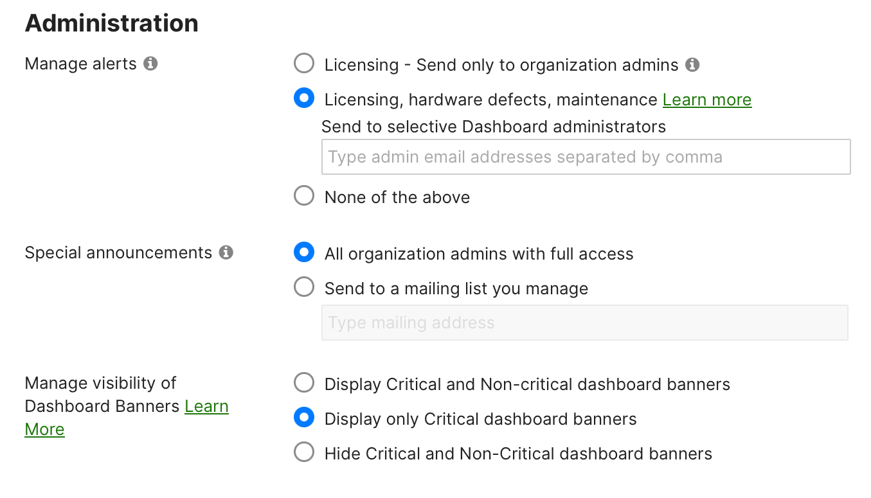Choose 'Hide Critical and Non-Critical dashboard banners'
871x498 pixels.
point(304,453)
